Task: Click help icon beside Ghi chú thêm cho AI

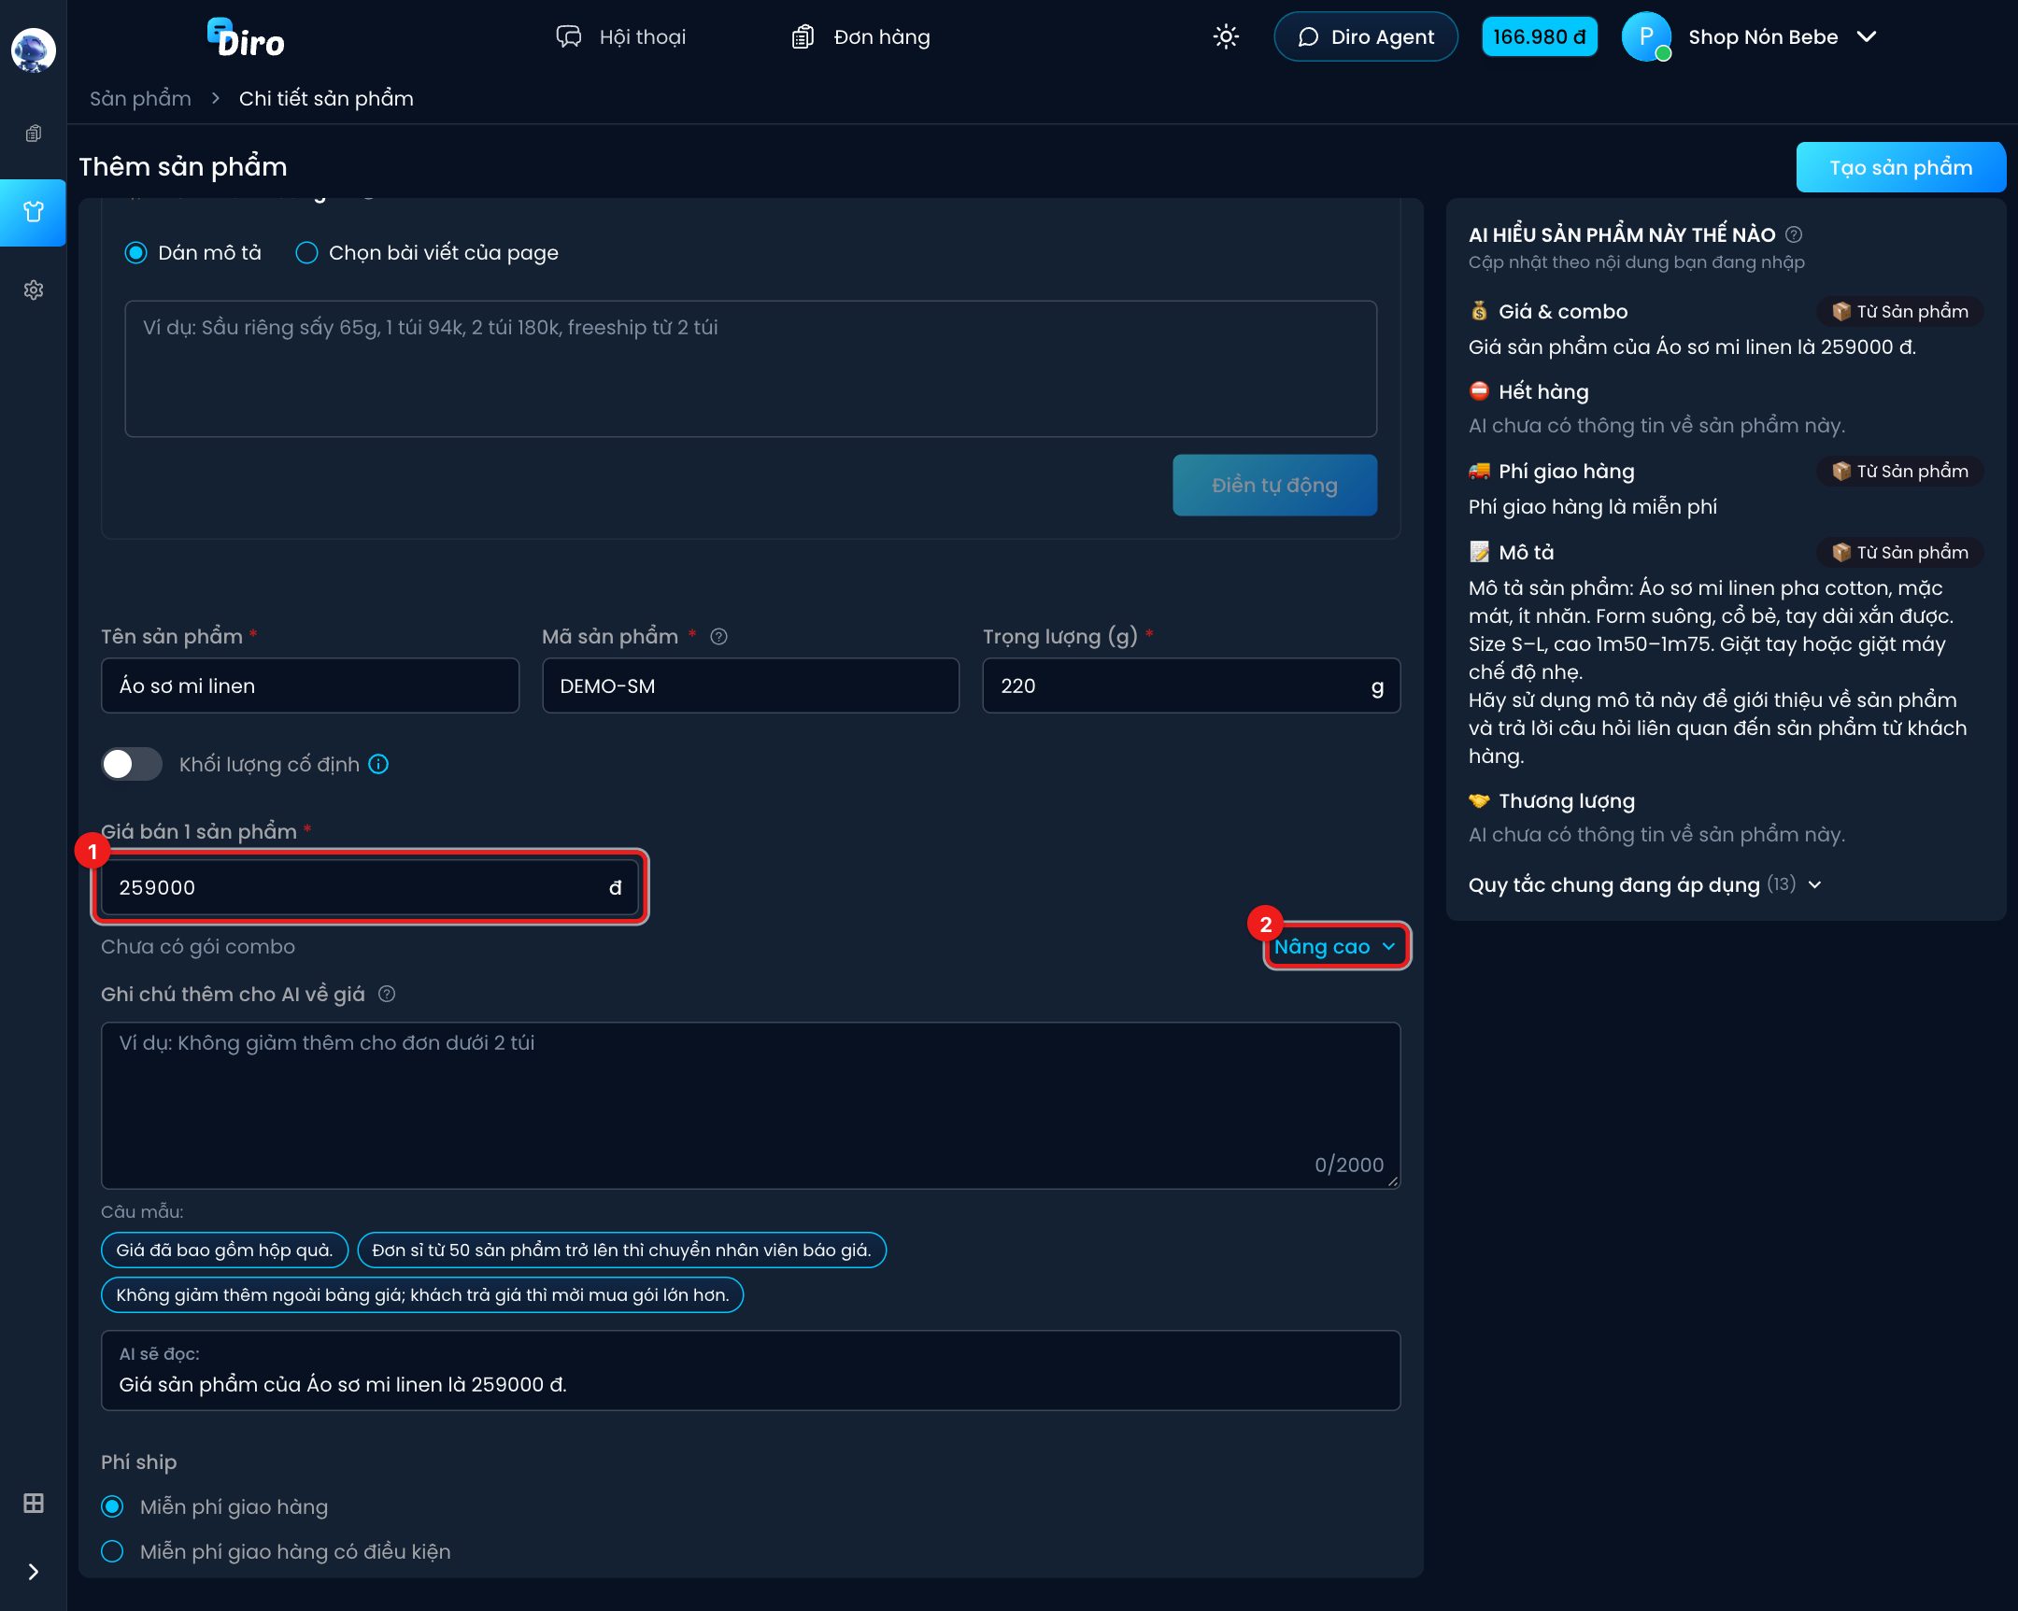Action: (x=387, y=995)
